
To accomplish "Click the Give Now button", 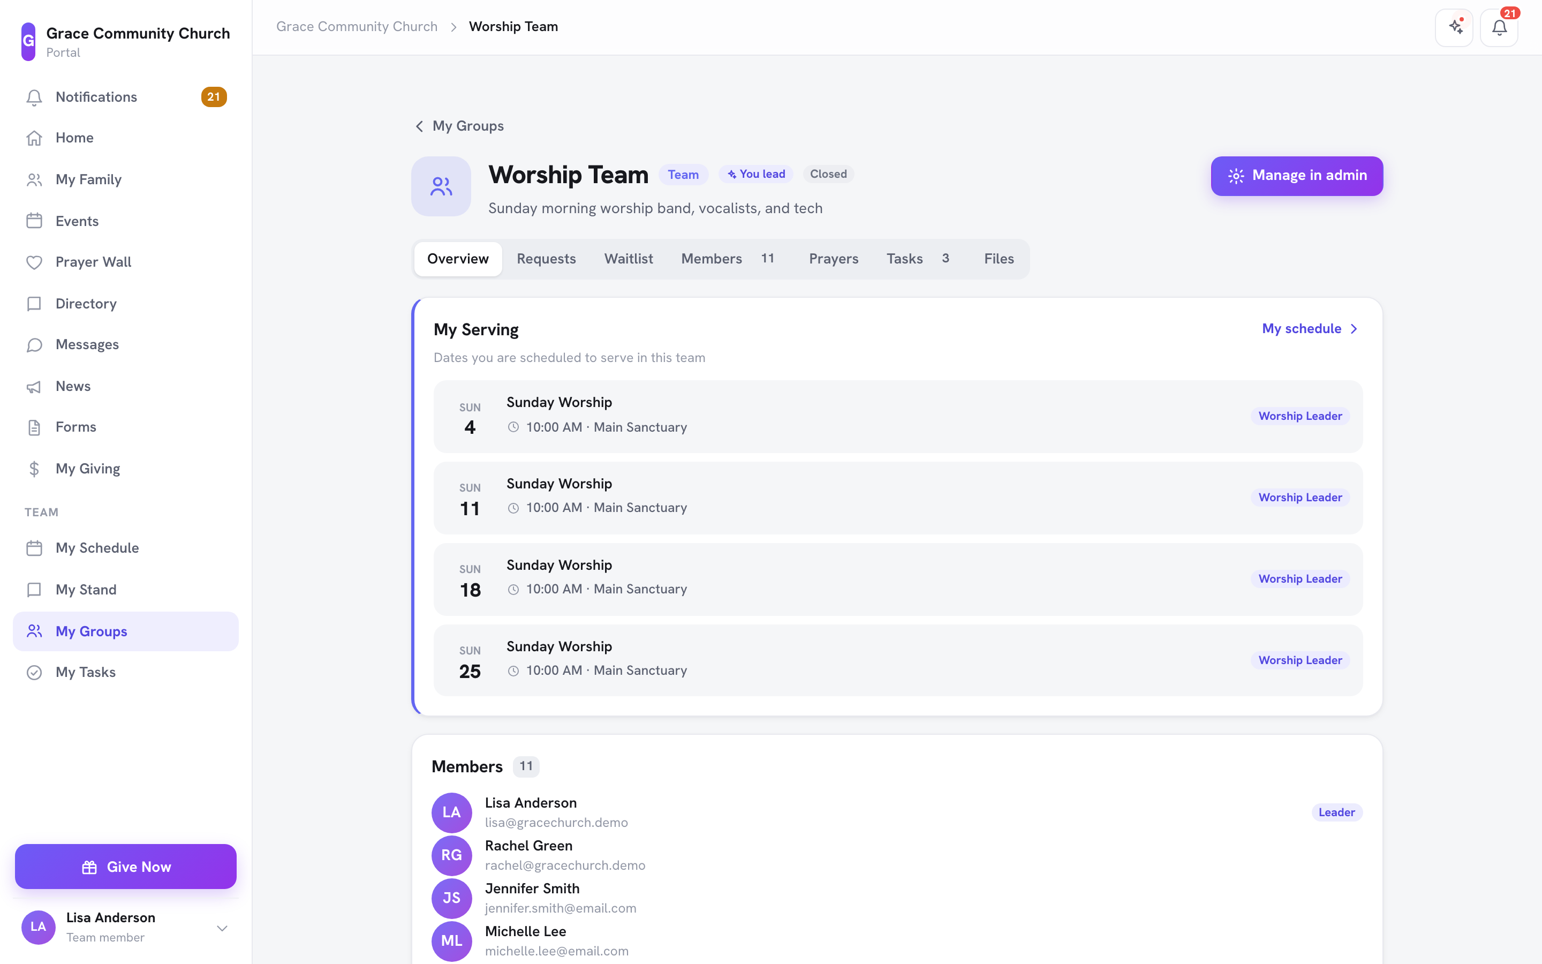I will tap(125, 867).
